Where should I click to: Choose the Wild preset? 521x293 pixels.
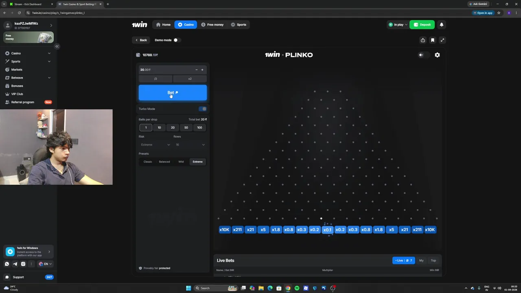coord(181,162)
